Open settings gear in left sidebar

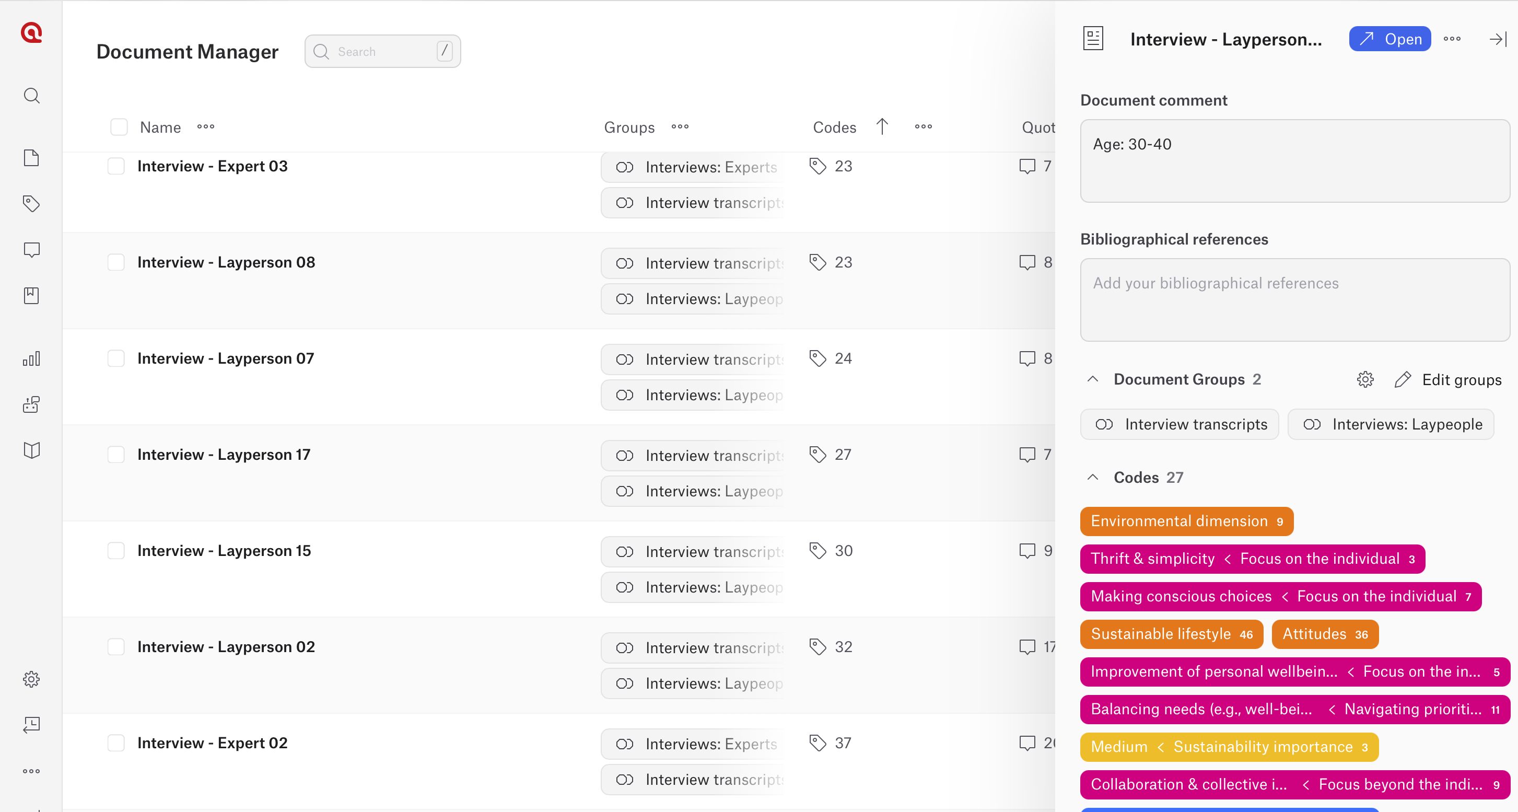pos(31,679)
